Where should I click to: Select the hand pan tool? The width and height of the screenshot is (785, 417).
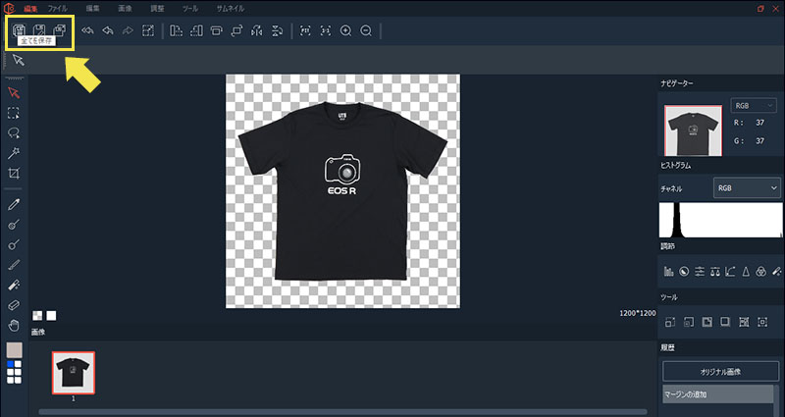tap(14, 325)
